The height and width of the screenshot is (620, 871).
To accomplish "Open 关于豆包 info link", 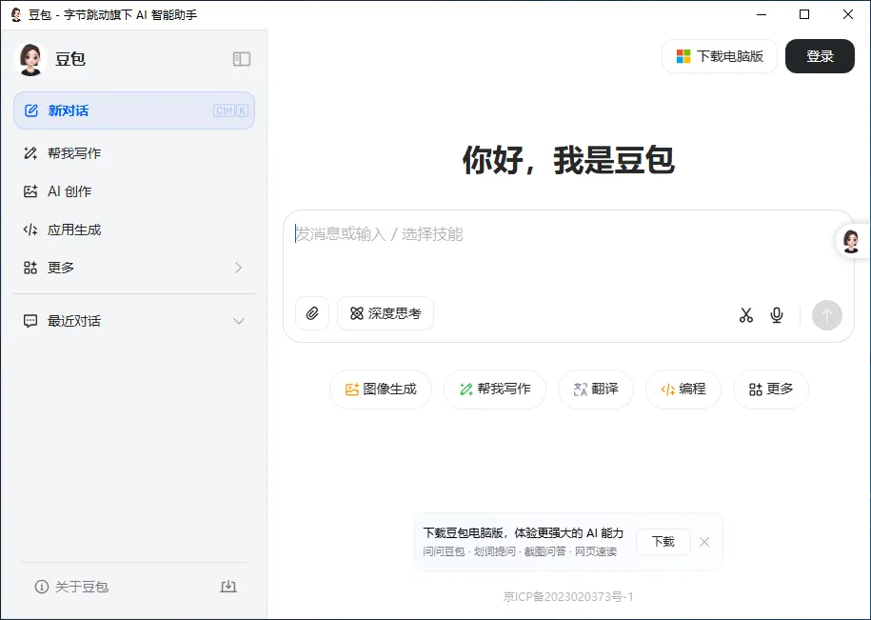I will (71, 587).
